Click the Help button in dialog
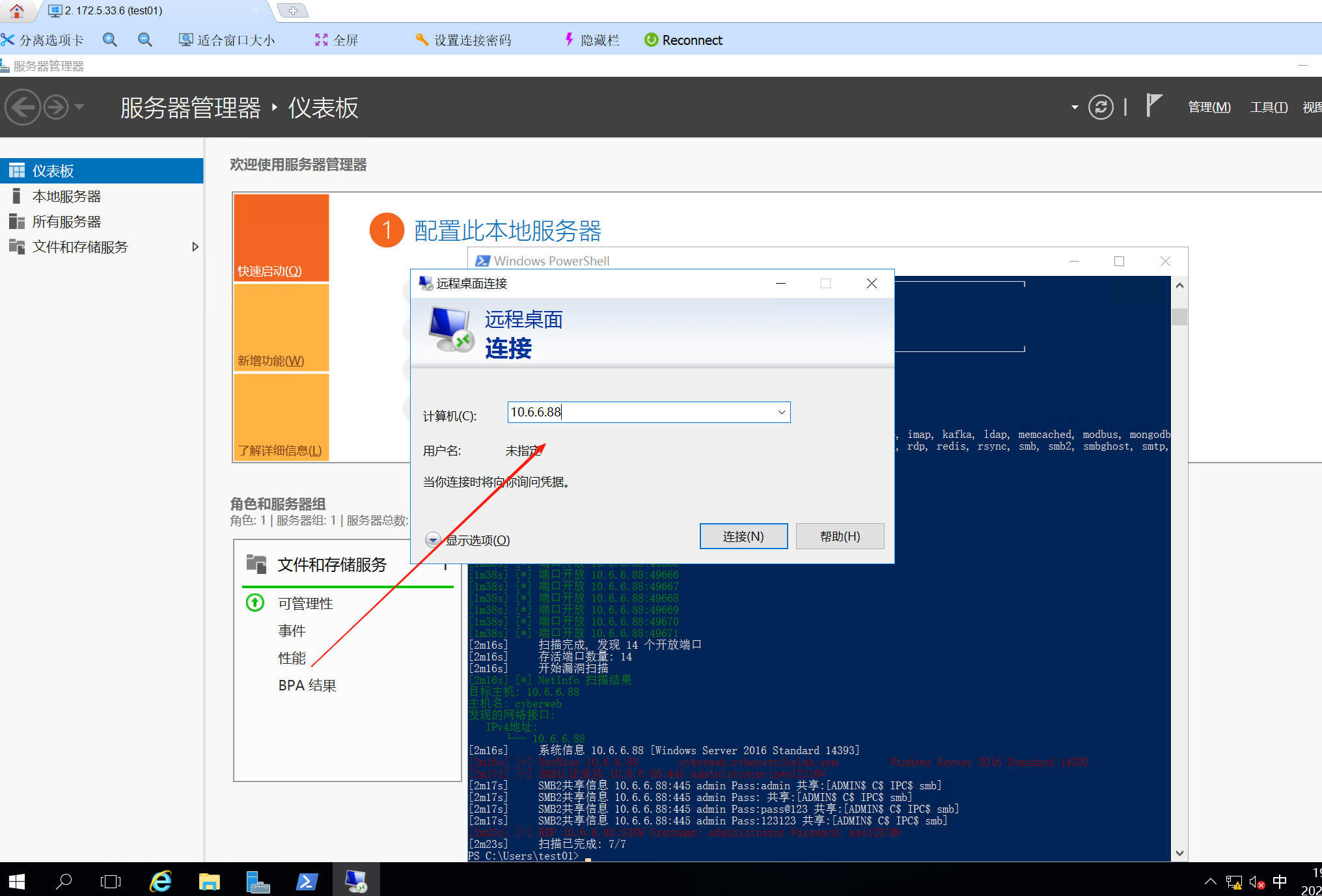The height and width of the screenshot is (896, 1322). click(839, 536)
